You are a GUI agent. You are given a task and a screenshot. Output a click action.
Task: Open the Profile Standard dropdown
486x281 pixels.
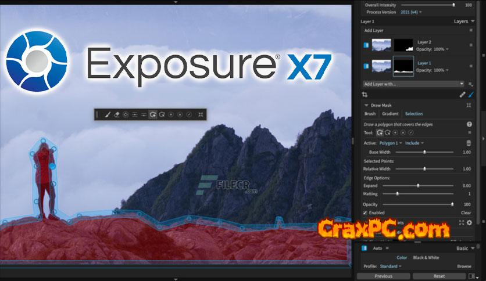click(x=391, y=266)
